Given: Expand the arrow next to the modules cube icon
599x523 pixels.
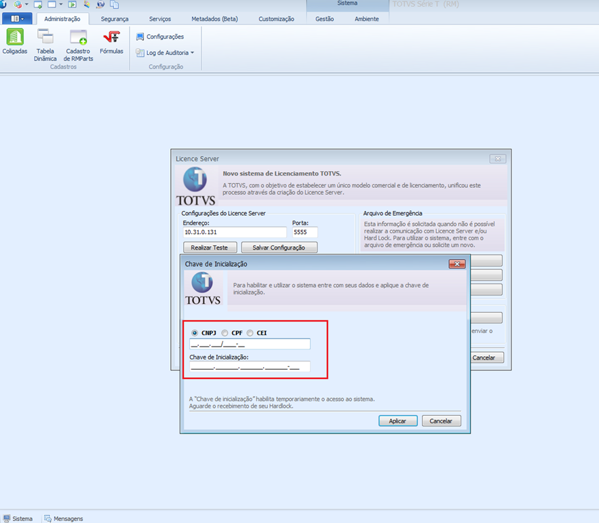Looking at the screenshot, I should [26, 5].
